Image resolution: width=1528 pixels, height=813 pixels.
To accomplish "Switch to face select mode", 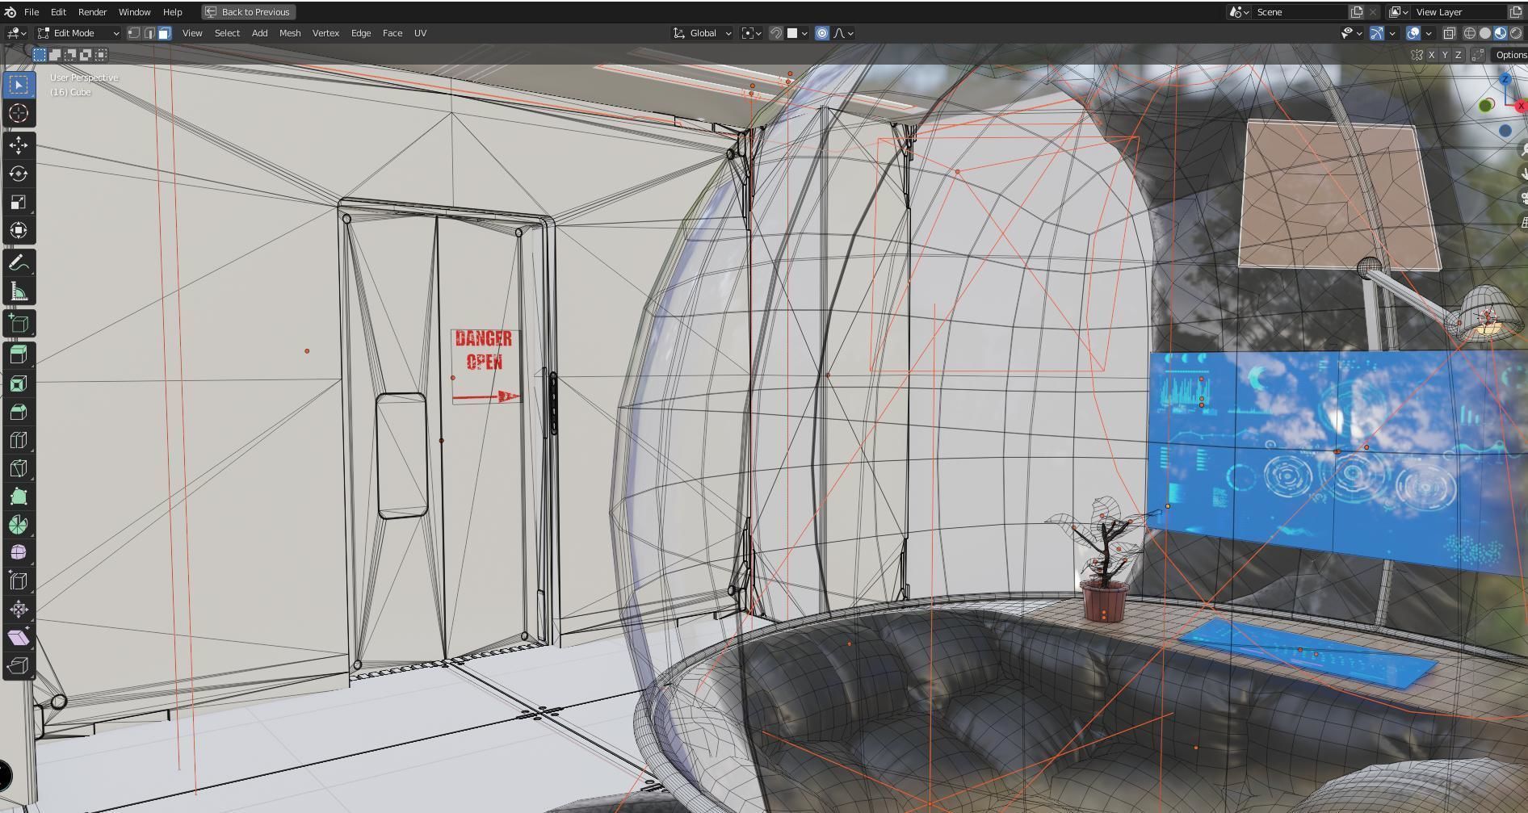I will click(x=164, y=33).
